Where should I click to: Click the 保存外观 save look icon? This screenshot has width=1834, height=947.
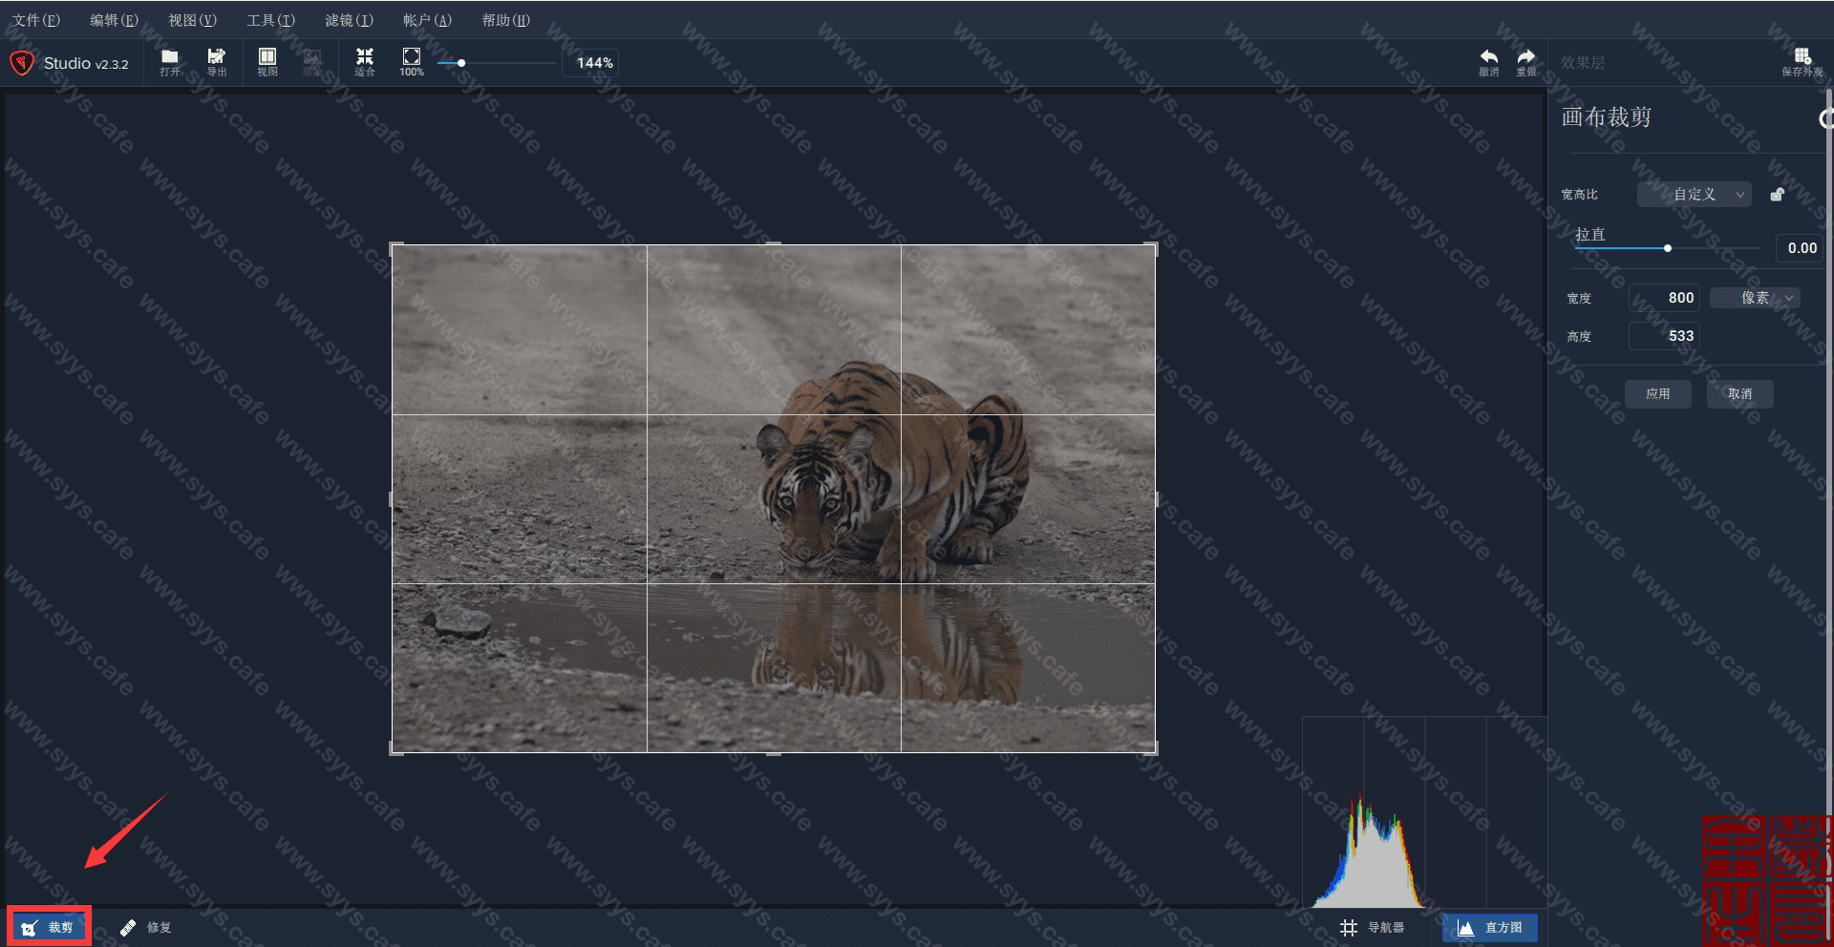pos(1802,62)
